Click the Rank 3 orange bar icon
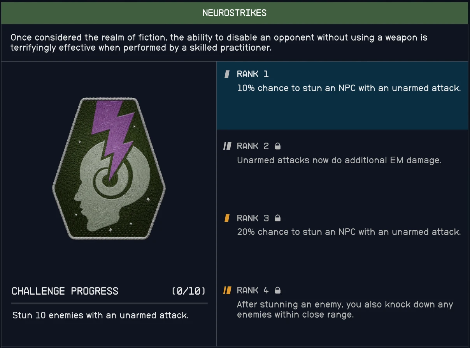 [x=227, y=218]
